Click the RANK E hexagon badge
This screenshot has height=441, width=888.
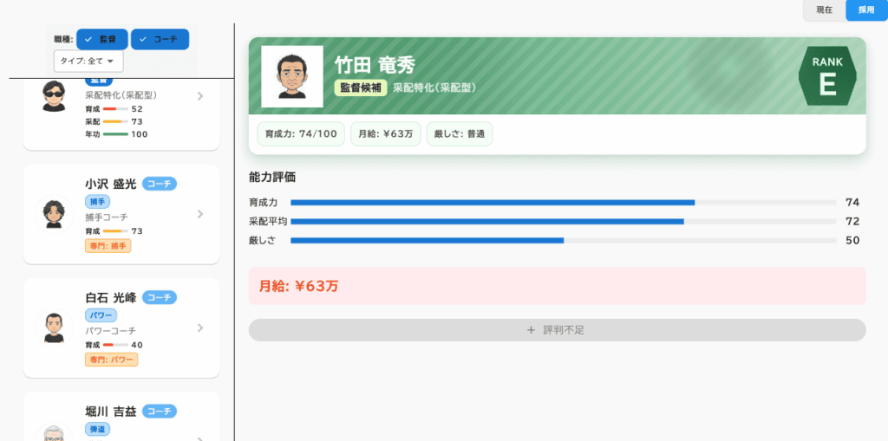tap(826, 76)
